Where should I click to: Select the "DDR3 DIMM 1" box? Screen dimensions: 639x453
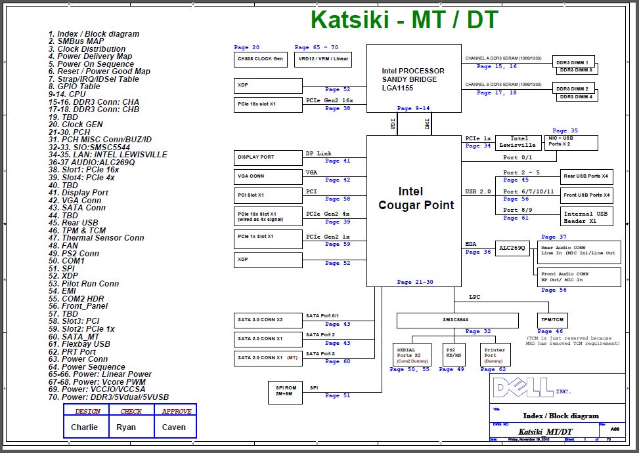(573, 62)
